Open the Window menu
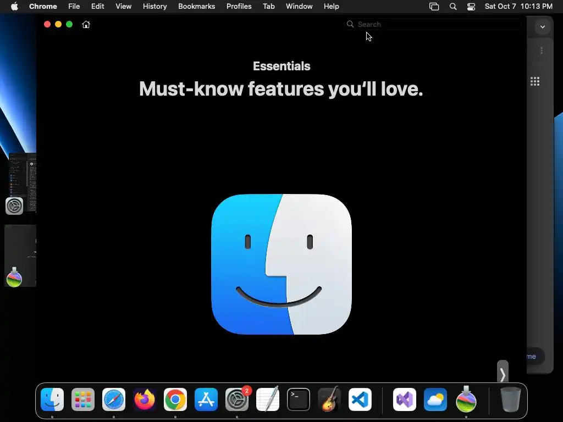This screenshot has height=422, width=563. point(299,7)
